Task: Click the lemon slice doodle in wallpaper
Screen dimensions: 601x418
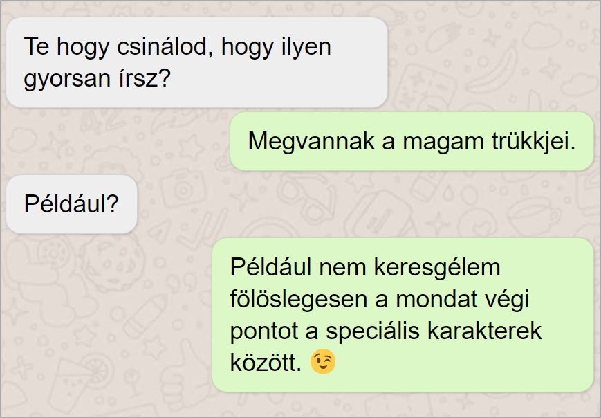Action: point(97,370)
